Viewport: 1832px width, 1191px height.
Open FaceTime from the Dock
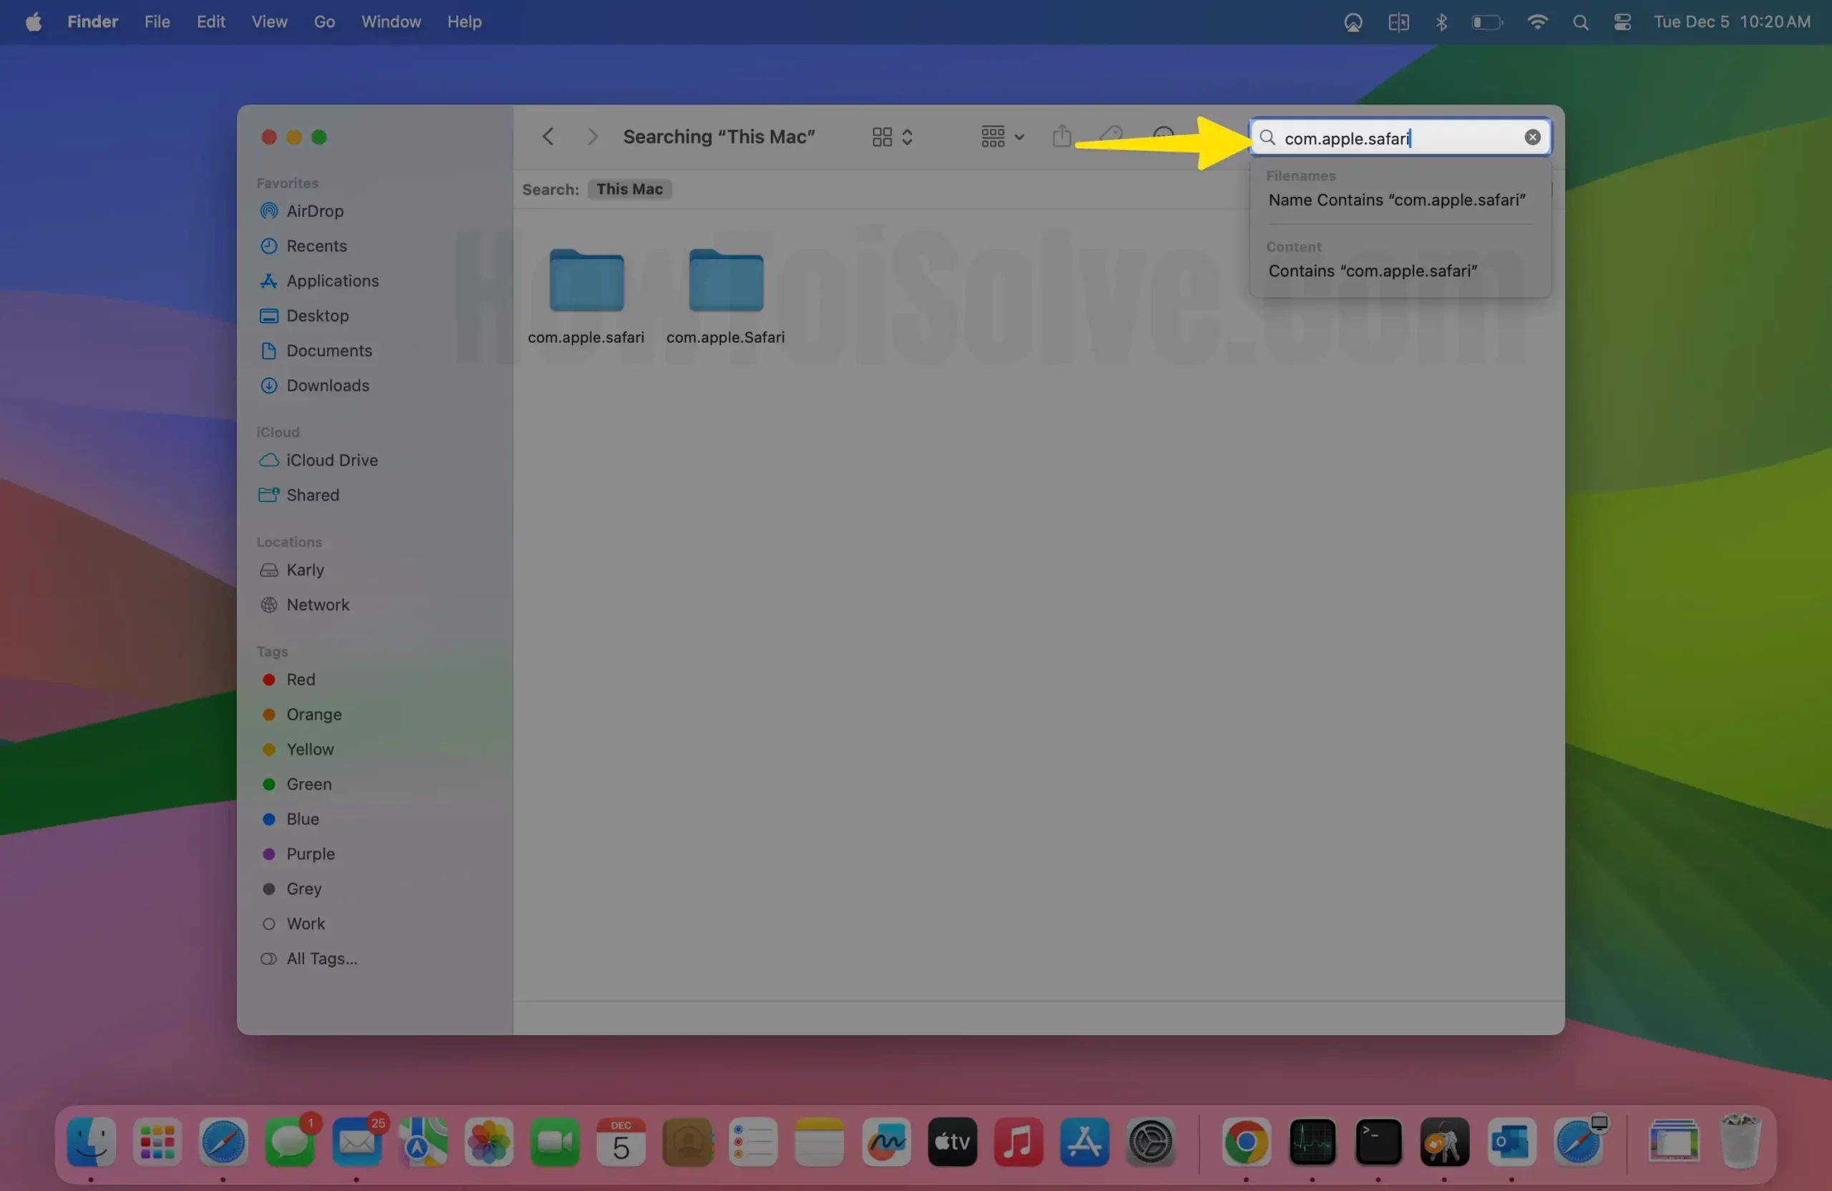coord(554,1142)
